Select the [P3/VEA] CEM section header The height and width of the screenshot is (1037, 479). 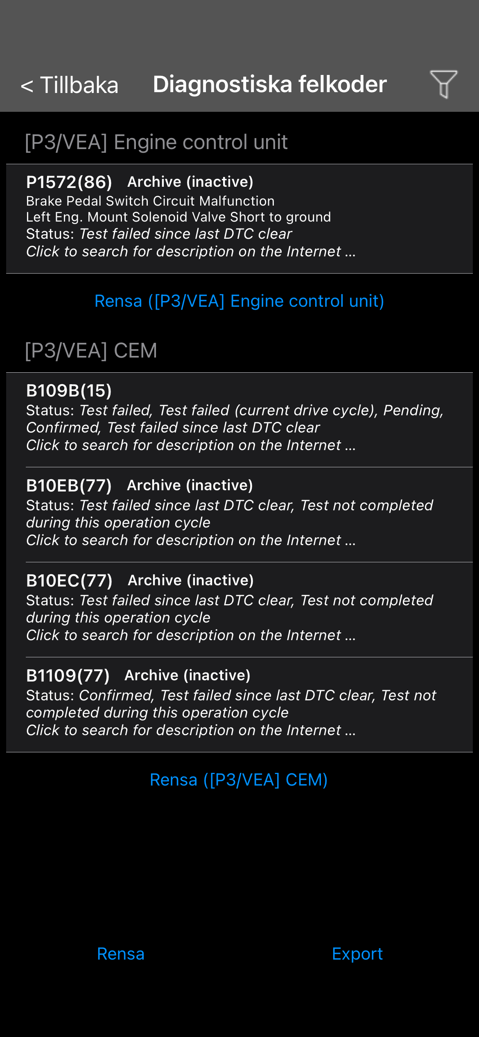click(91, 351)
